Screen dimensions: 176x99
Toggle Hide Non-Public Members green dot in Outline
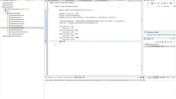pyautogui.click(x=168, y=42)
